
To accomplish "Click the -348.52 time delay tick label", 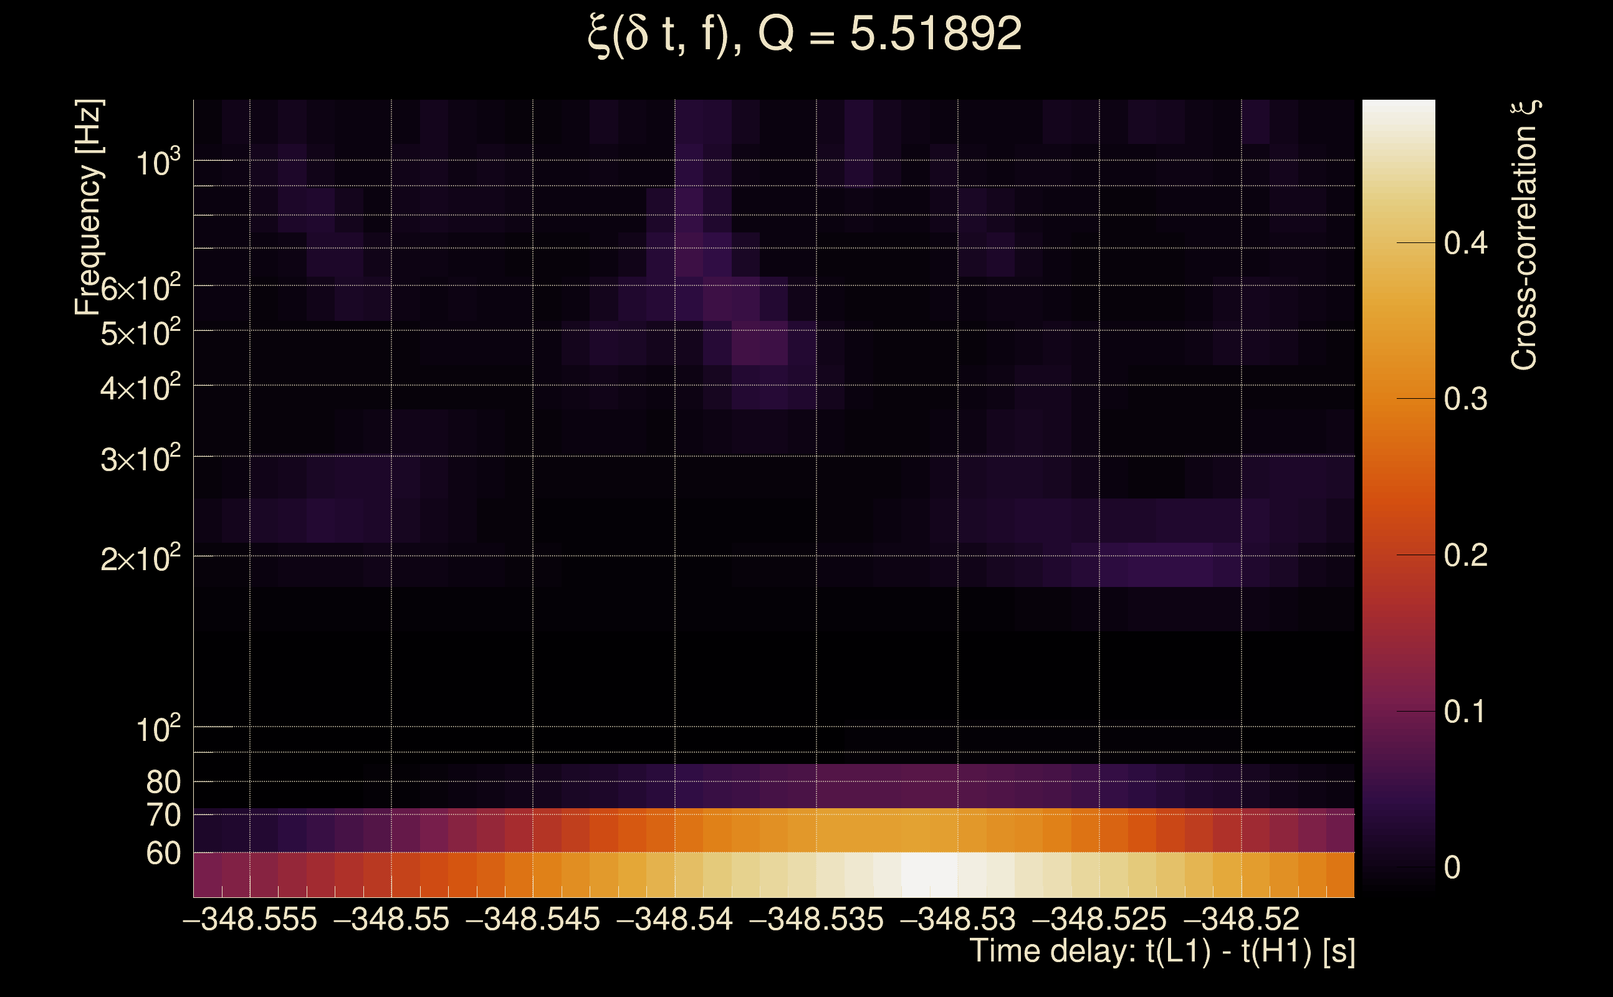I will [x=1242, y=919].
